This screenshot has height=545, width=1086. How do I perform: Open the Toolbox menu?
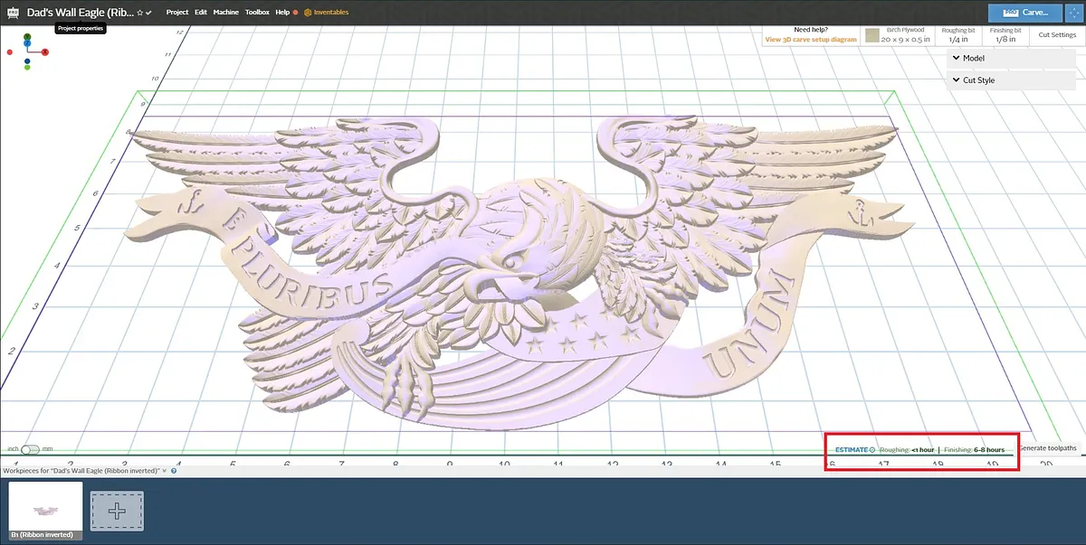[257, 13]
